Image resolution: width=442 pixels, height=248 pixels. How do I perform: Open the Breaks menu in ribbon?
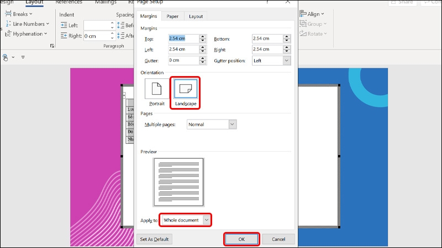tap(19, 14)
